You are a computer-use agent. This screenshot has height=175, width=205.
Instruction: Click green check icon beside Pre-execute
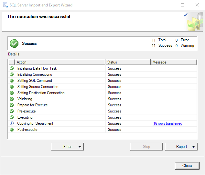point(12,111)
